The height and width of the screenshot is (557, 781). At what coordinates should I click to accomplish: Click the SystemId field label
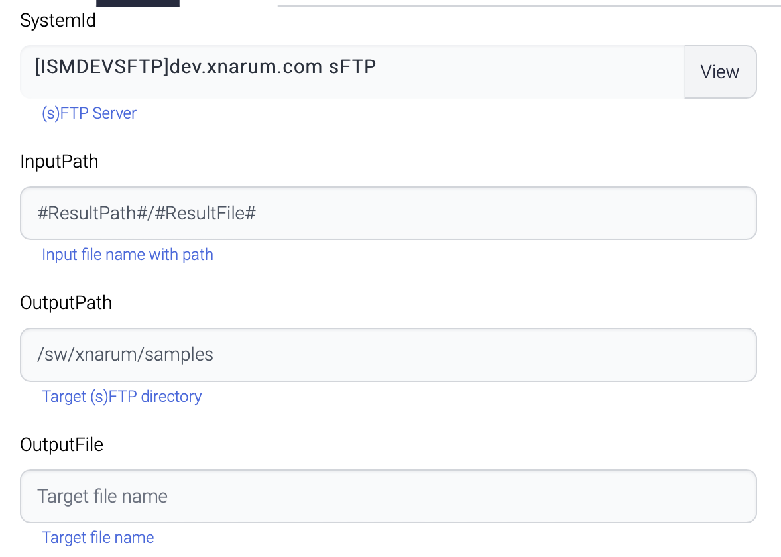tap(58, 21)
